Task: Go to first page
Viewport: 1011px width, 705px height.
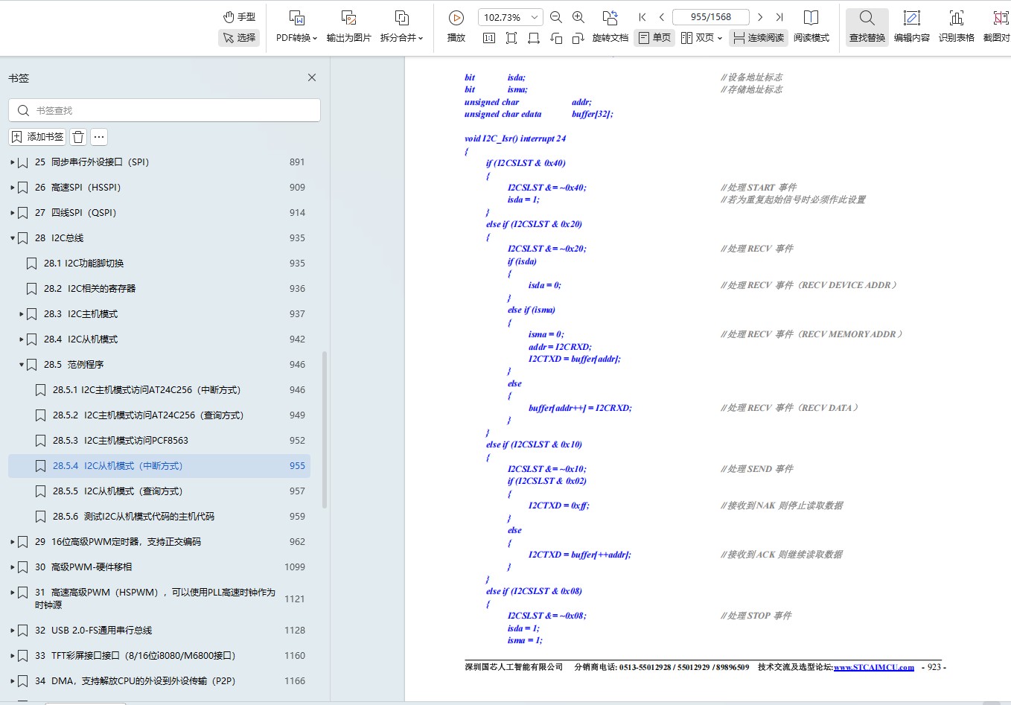Action: [642, 17]
